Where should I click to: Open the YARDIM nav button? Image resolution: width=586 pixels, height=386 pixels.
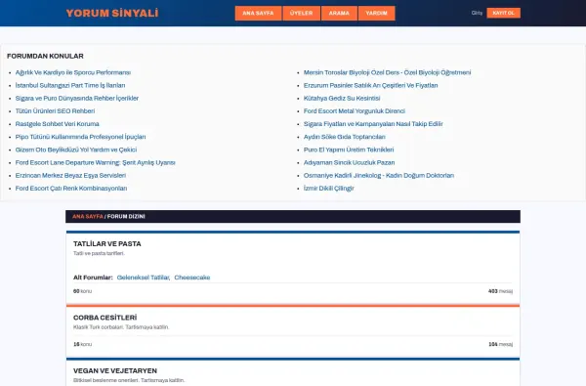point(376,13)
